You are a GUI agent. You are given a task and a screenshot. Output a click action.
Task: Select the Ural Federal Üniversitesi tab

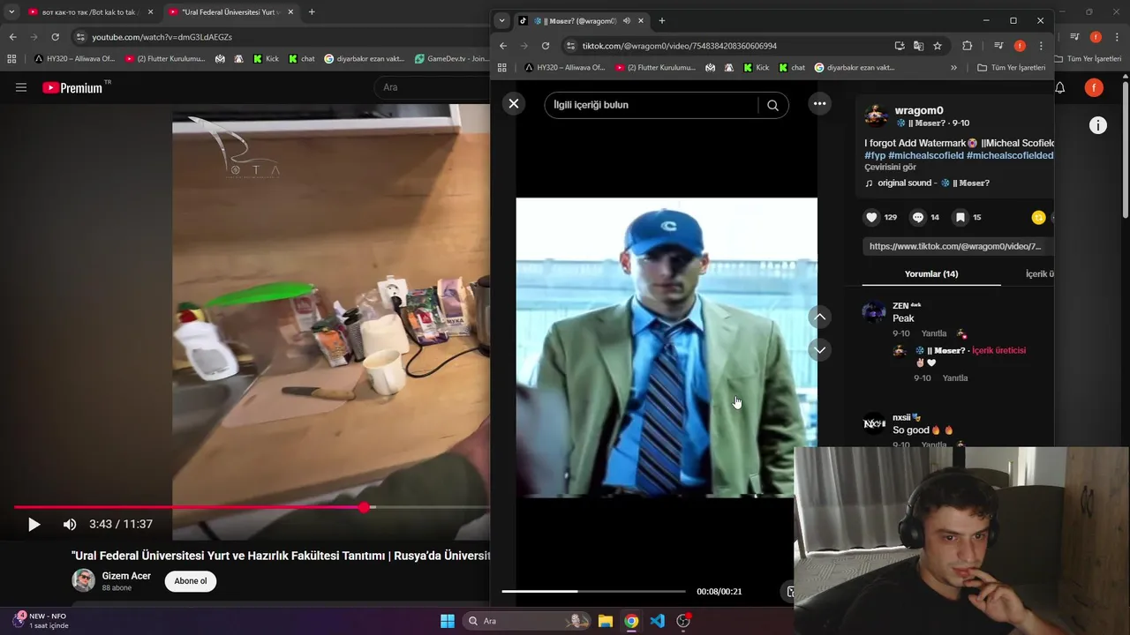(230, 12)
